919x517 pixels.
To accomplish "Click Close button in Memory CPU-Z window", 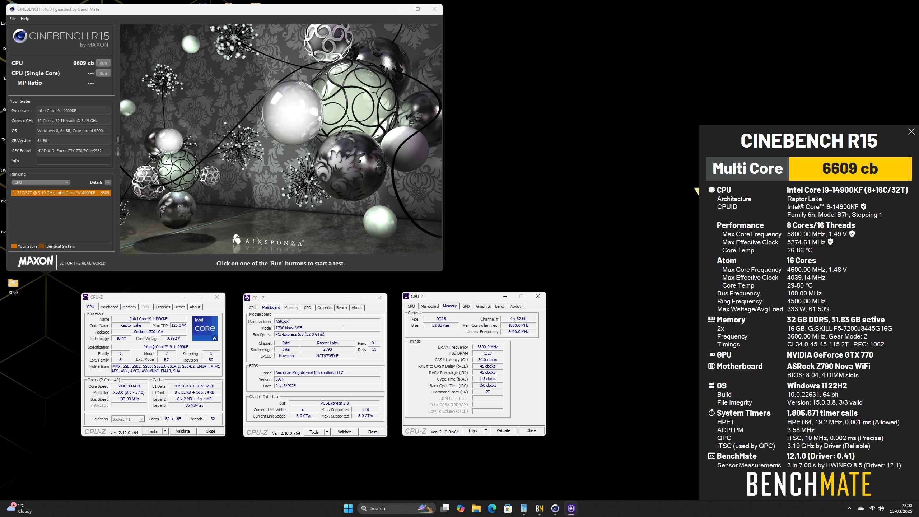I will pyautogui.click(x=531, y=430).
